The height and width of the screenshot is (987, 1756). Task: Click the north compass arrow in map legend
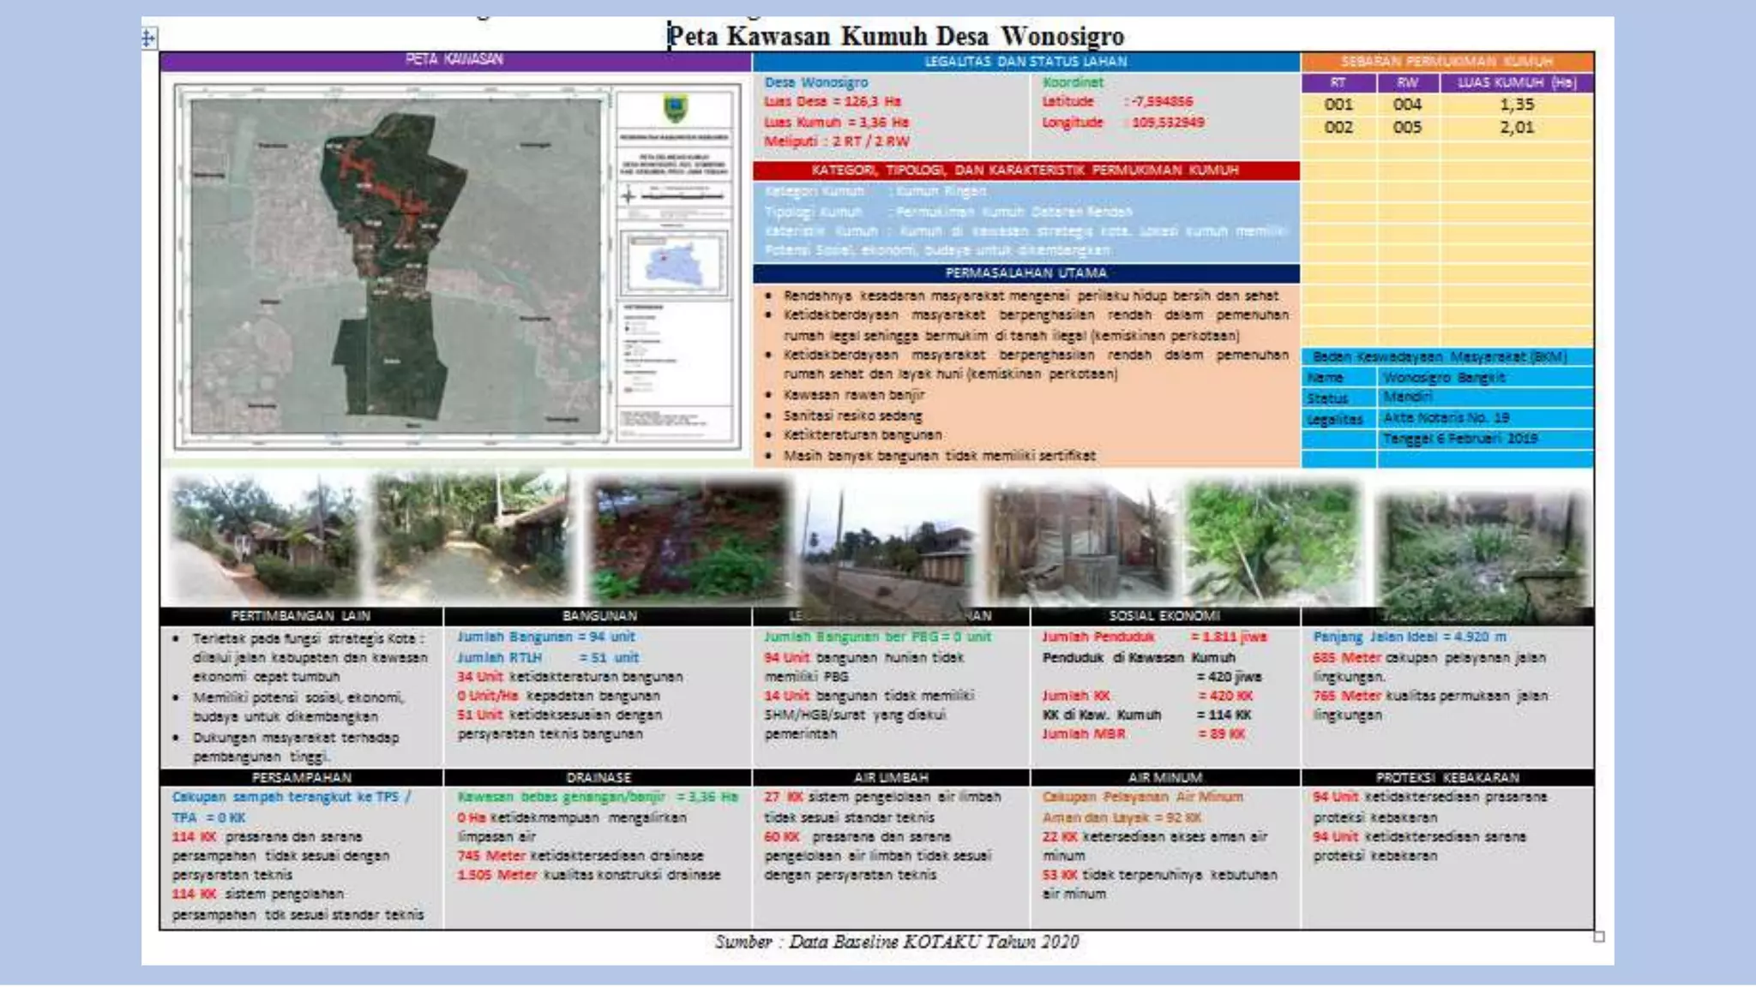point(629,195)
